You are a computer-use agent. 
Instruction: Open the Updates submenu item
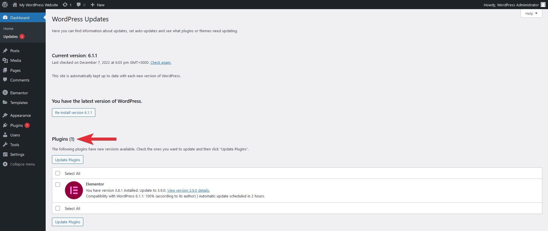click(x=11, y=36)
